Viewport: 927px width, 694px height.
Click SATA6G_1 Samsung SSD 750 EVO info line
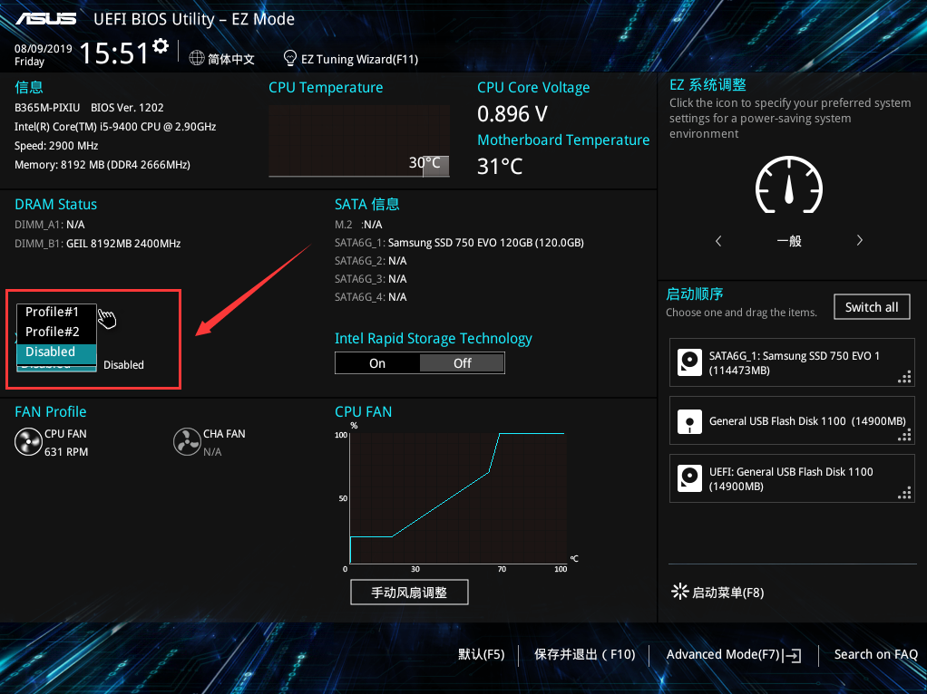point(459,243)
